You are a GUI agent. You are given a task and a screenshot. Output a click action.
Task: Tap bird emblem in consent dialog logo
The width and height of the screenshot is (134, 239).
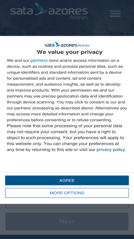point(58,44)
